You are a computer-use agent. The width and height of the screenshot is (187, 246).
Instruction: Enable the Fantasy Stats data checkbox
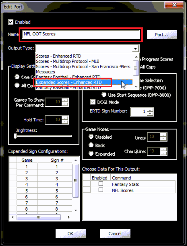tap(101, 184)
